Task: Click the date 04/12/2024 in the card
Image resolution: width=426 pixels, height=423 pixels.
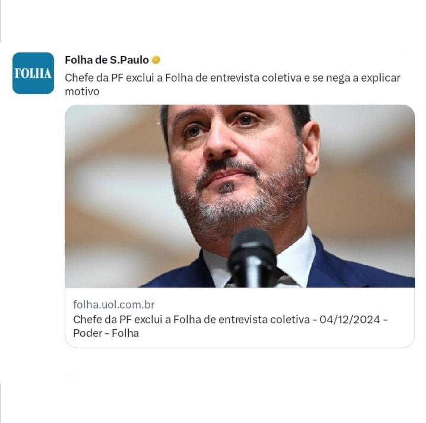Action: coord(349,319)
